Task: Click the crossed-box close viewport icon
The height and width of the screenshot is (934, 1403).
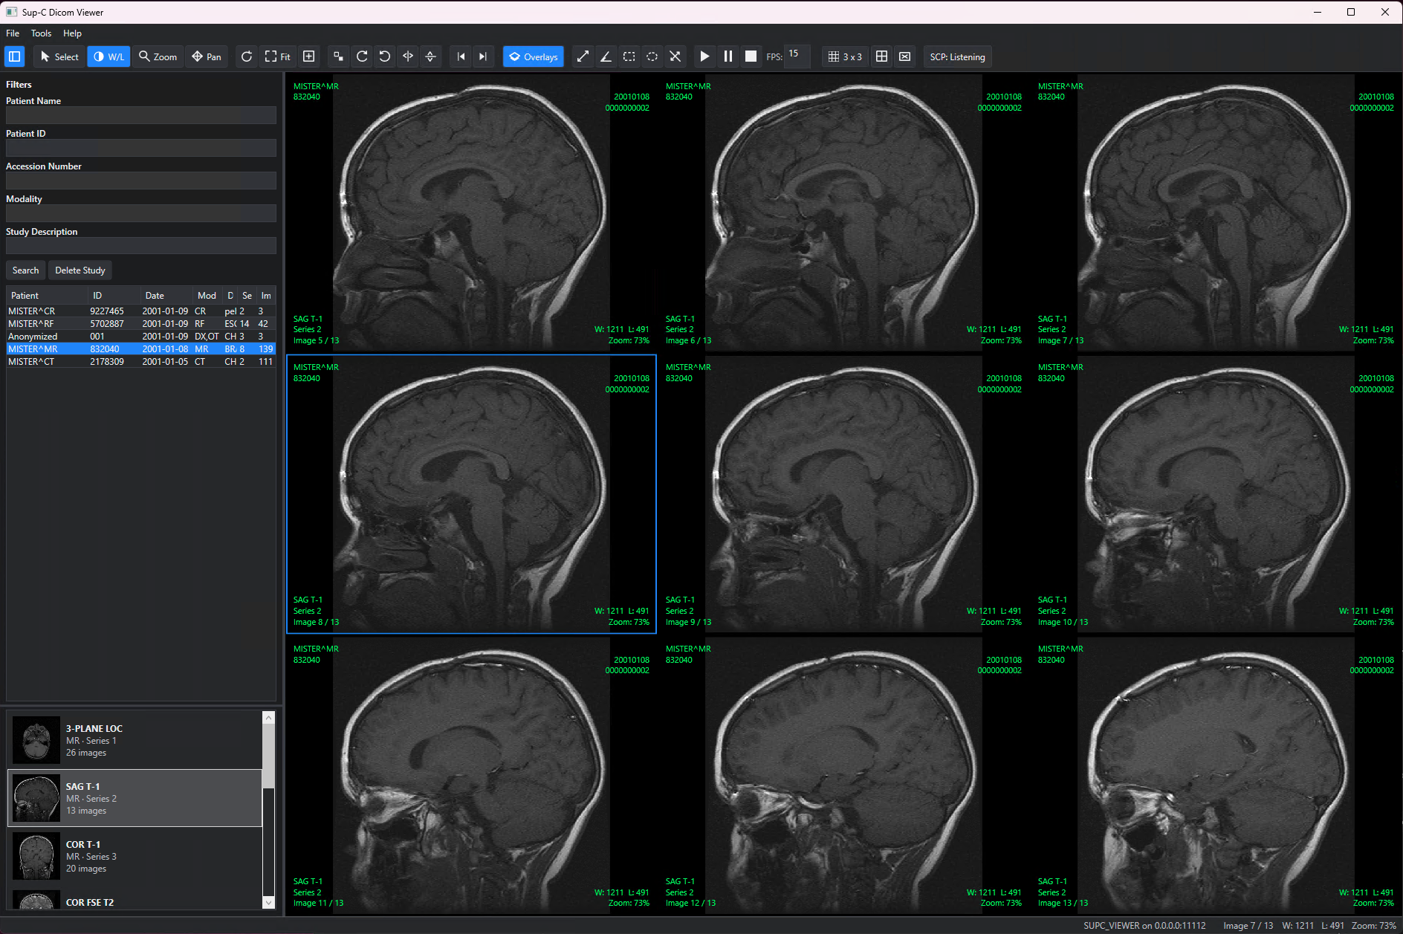Action: coord(905,56)
